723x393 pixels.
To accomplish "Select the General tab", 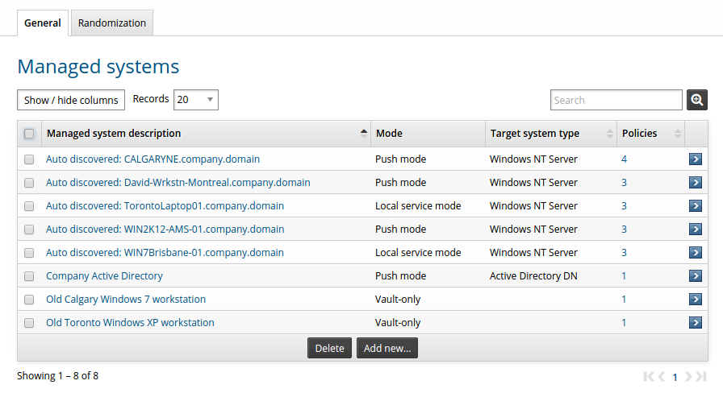I will click(43, 23).
